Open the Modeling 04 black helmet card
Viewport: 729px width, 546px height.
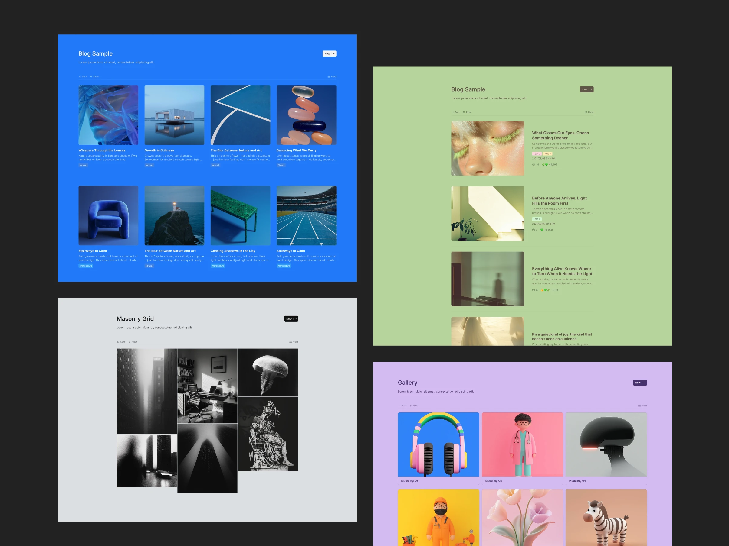pos(606,449)
